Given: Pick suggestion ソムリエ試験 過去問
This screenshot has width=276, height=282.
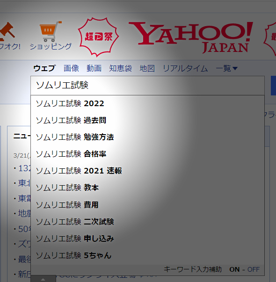Looking at the screenshot, I should point(147,120).
